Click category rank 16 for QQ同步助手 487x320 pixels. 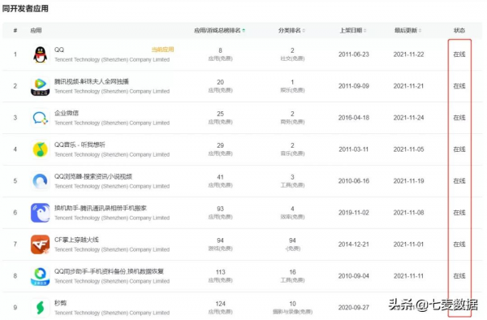click(x=292, y=272)
